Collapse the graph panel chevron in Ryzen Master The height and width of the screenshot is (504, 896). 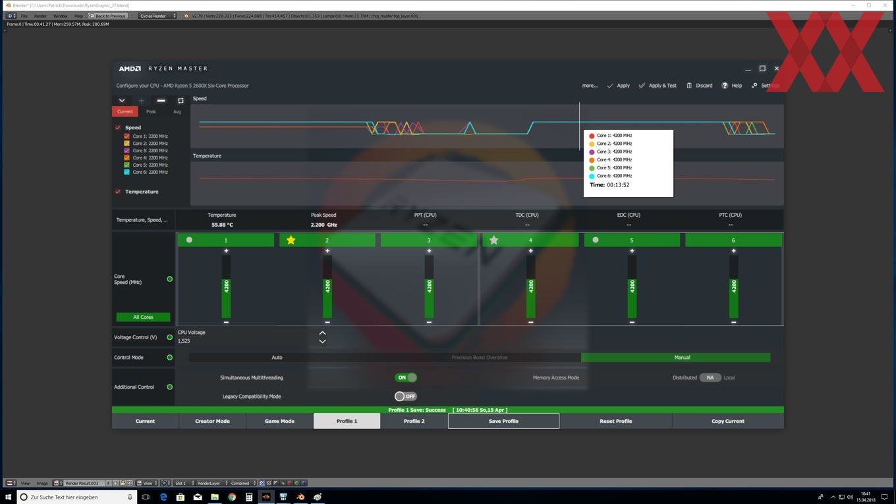click(x=122, y=100)
